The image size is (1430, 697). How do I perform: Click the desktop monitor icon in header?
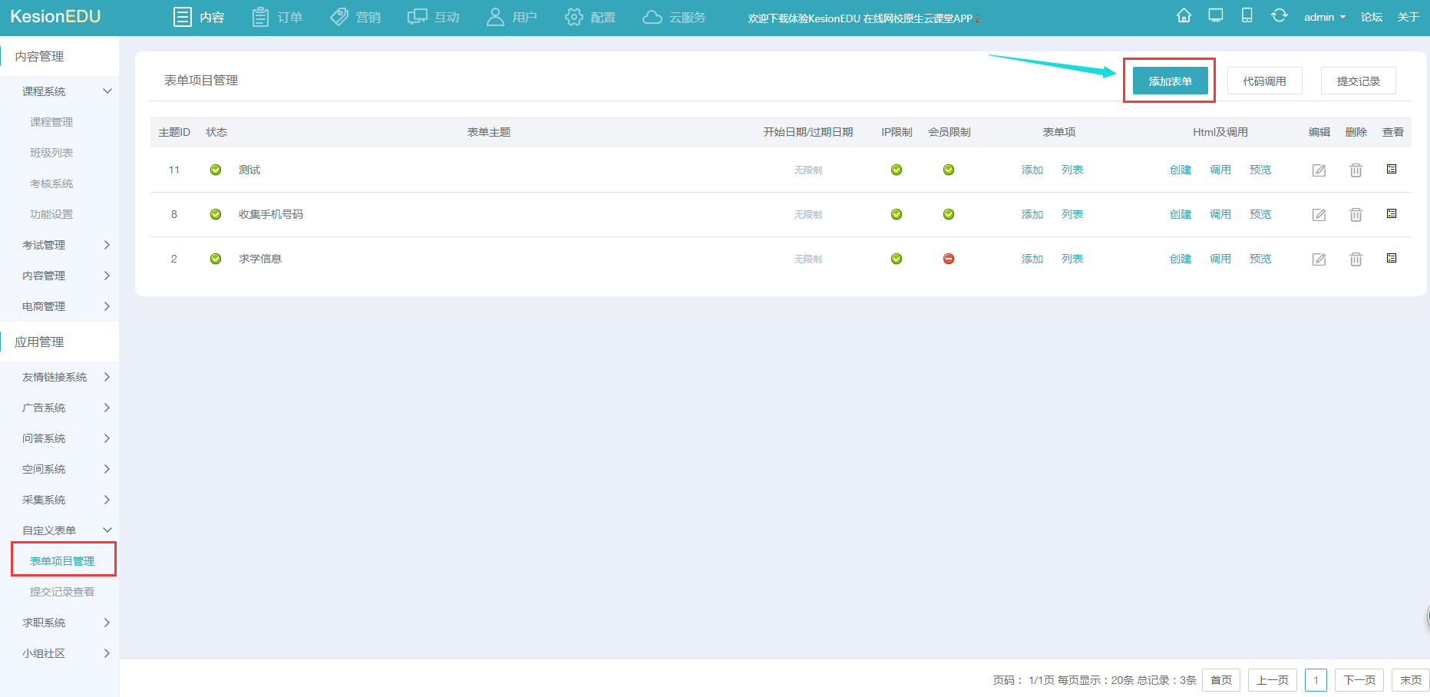(1215, 16)
